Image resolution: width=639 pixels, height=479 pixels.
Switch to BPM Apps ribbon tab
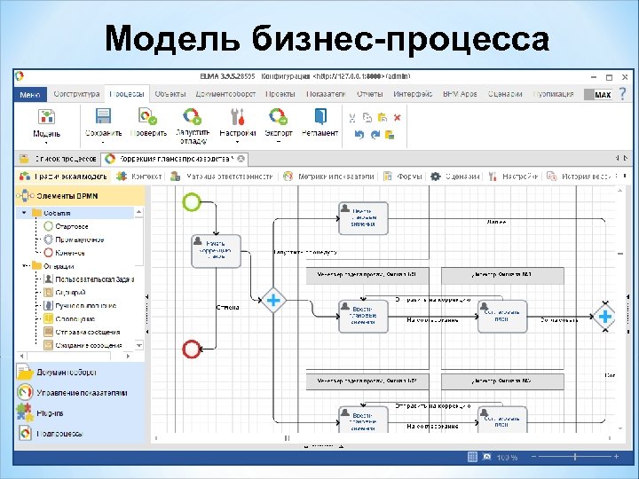pos(460,94)
